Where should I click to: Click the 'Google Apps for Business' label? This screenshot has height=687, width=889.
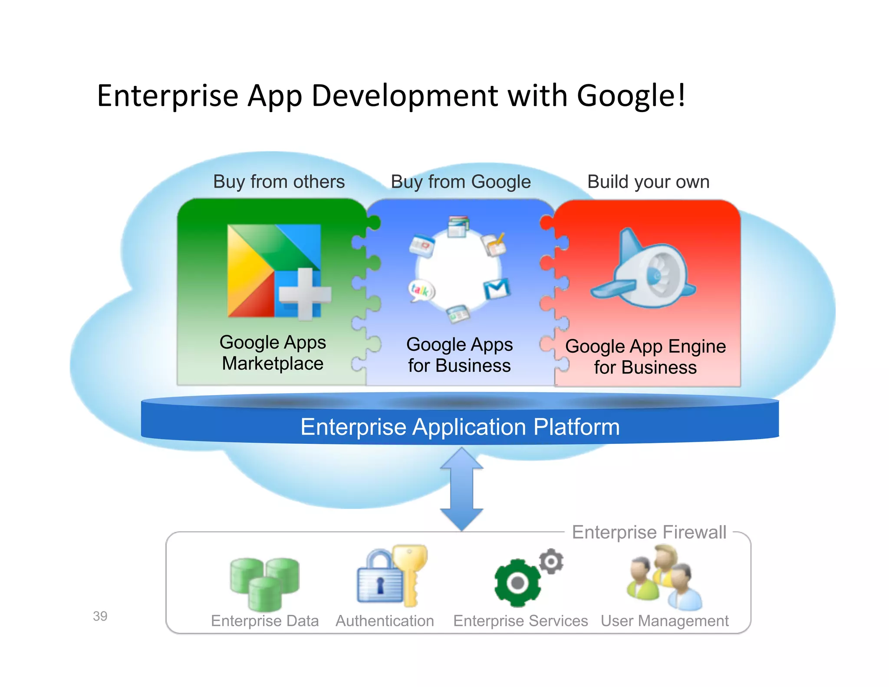pyautogui.click(x=460, y=355)
